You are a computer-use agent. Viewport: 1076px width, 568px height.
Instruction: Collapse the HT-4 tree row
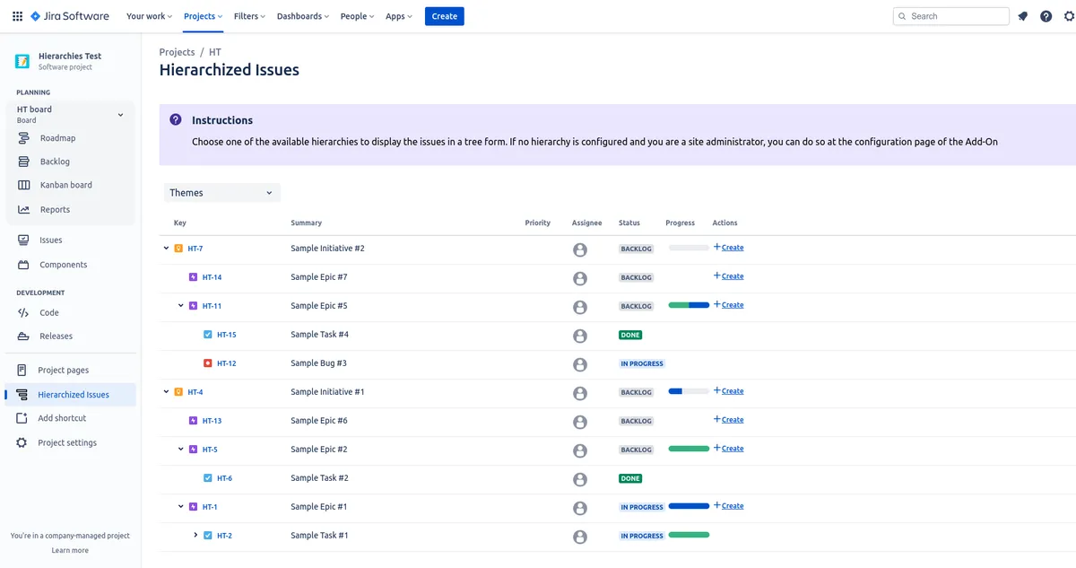coord(166,391)
